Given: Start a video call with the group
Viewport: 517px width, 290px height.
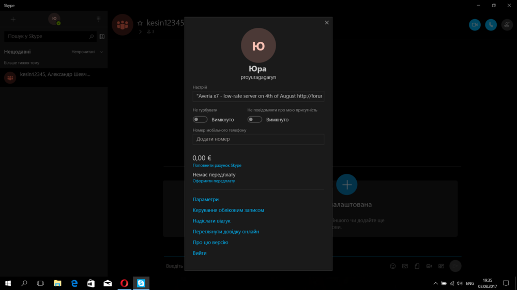Looking at the screenshot, I should coord(474,24).
